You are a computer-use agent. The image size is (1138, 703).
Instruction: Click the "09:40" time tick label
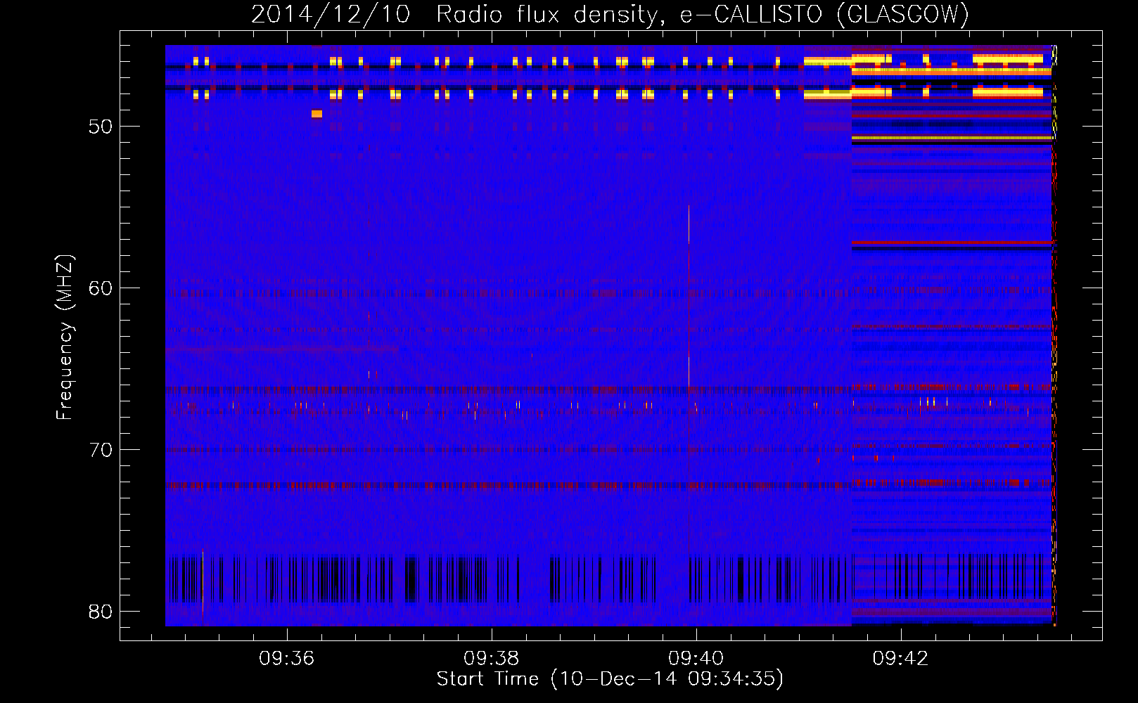696,659
